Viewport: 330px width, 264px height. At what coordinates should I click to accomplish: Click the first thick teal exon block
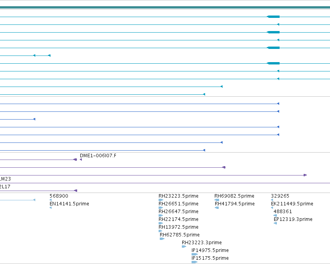(x=273, y=17)
